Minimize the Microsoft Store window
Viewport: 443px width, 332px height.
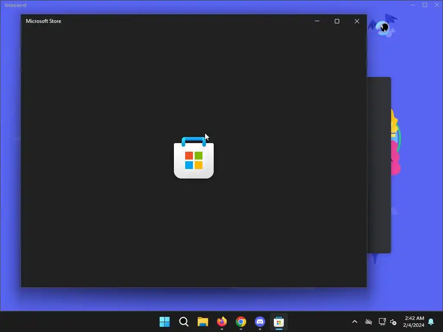tap(317, 21)
